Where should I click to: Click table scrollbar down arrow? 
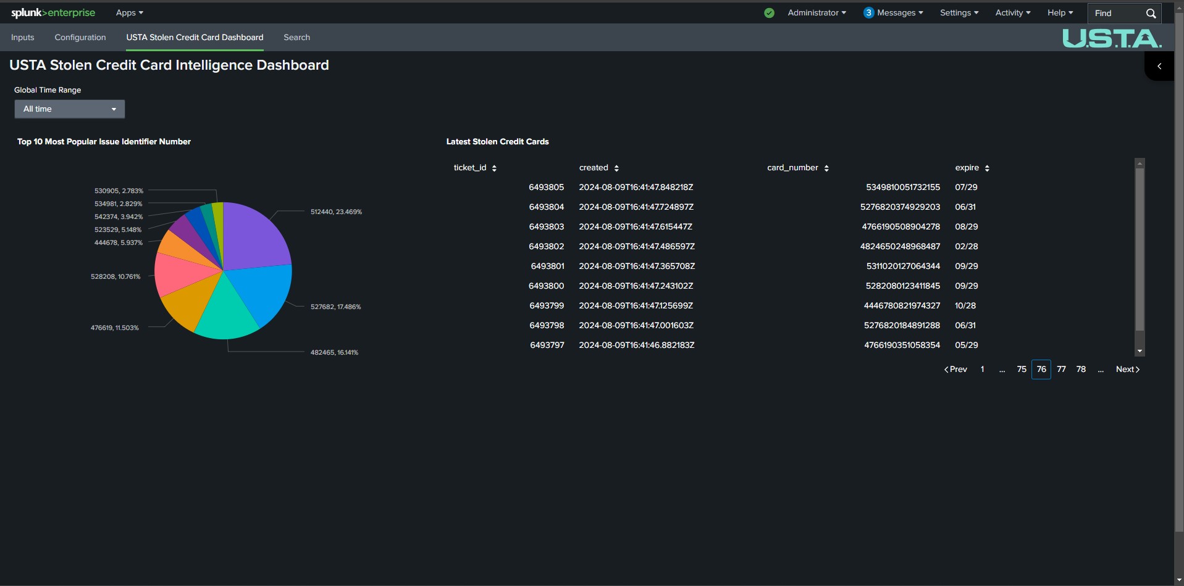coord(1140,351)
